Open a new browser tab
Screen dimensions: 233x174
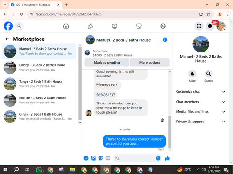pyautogui.click(x=66, y=5)
